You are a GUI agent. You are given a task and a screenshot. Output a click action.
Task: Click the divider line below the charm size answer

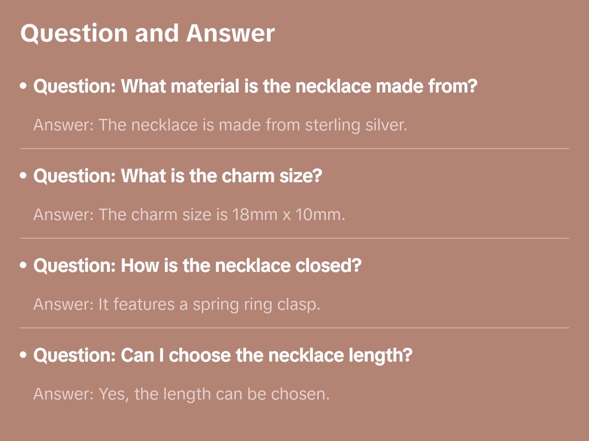[x=294, y=238]
